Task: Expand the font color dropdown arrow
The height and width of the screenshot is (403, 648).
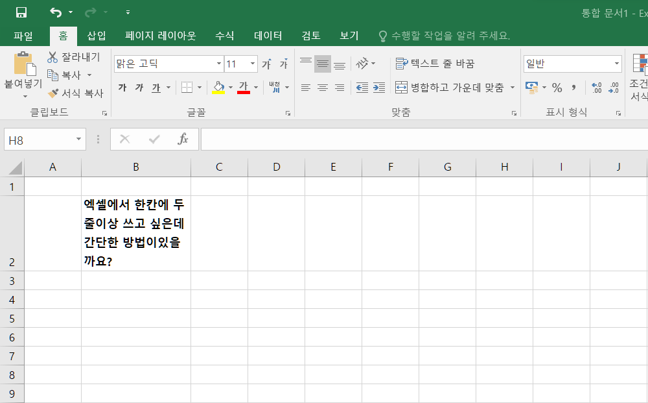Action: (256, 88)
